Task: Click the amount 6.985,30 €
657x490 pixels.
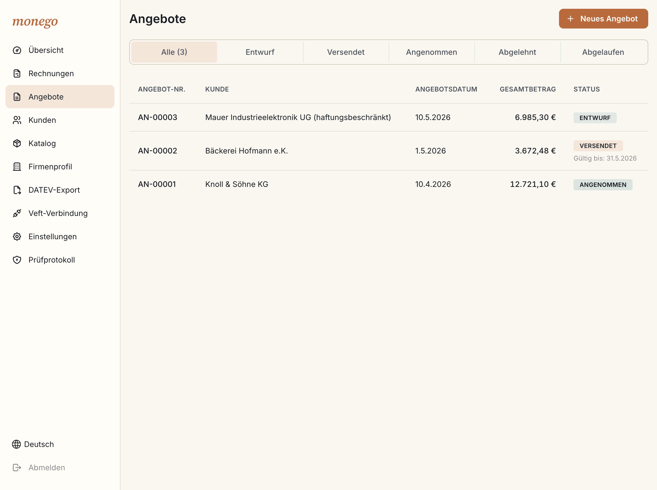Action: pos(535,118)
